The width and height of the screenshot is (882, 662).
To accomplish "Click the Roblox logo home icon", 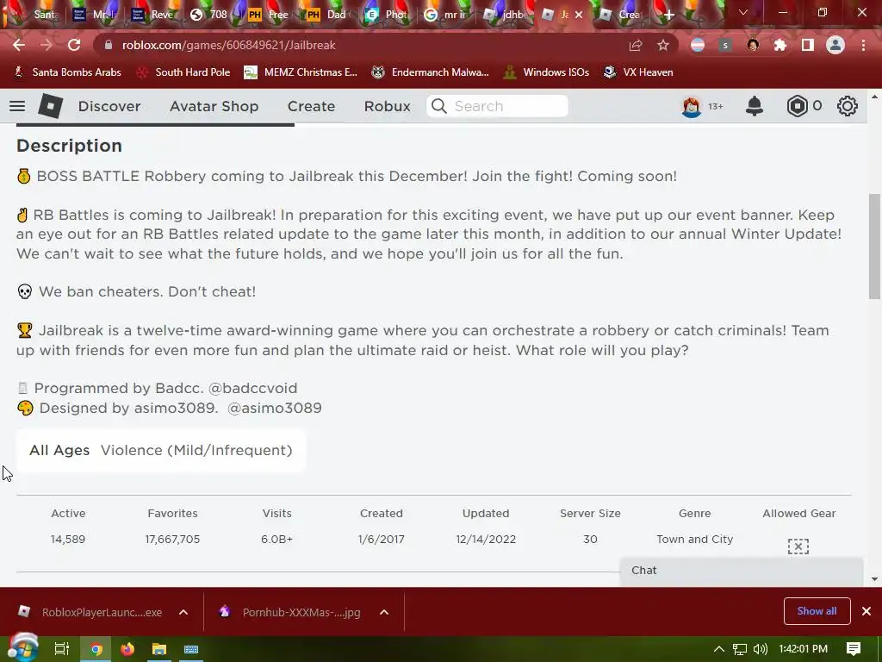I will pos(50,106).
